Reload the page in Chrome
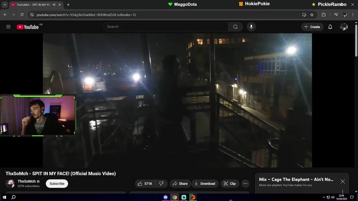358x201 pixels. pos(22,15)
